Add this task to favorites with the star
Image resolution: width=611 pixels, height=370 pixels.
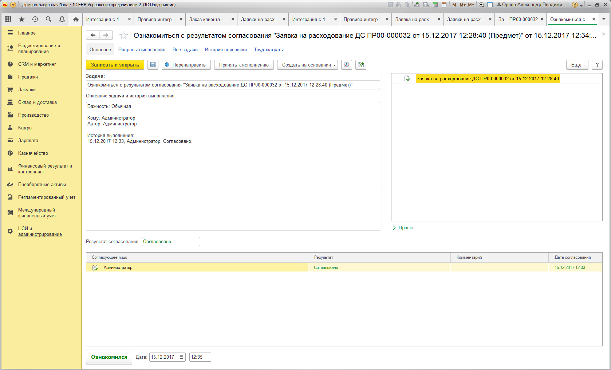tap(123, 35)
